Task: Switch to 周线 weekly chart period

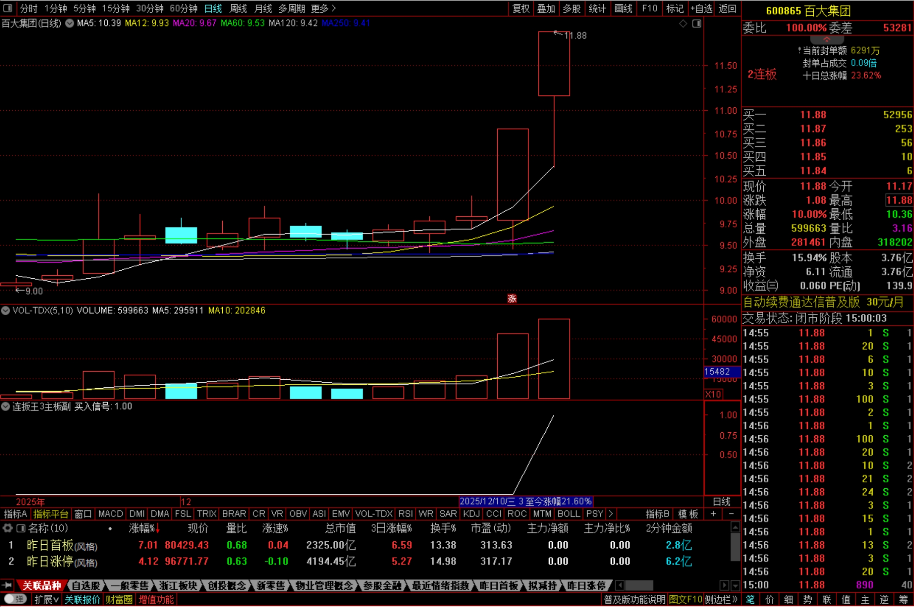Action: tap(238, 8)
